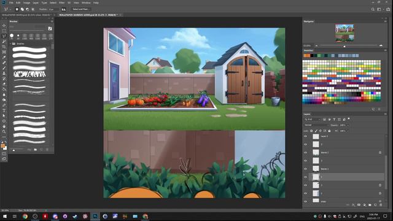Toggle the pixel layers filter icon
Screen dimensions: 393x221
324,119
